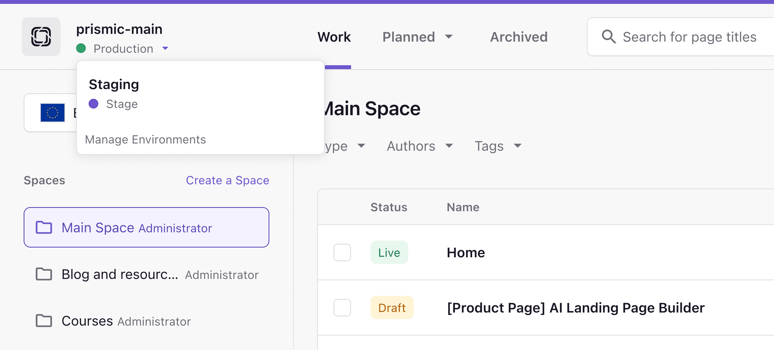Select the Main Space folder icon
This screenshot has height=350, width=774.
tap(44, 228)
